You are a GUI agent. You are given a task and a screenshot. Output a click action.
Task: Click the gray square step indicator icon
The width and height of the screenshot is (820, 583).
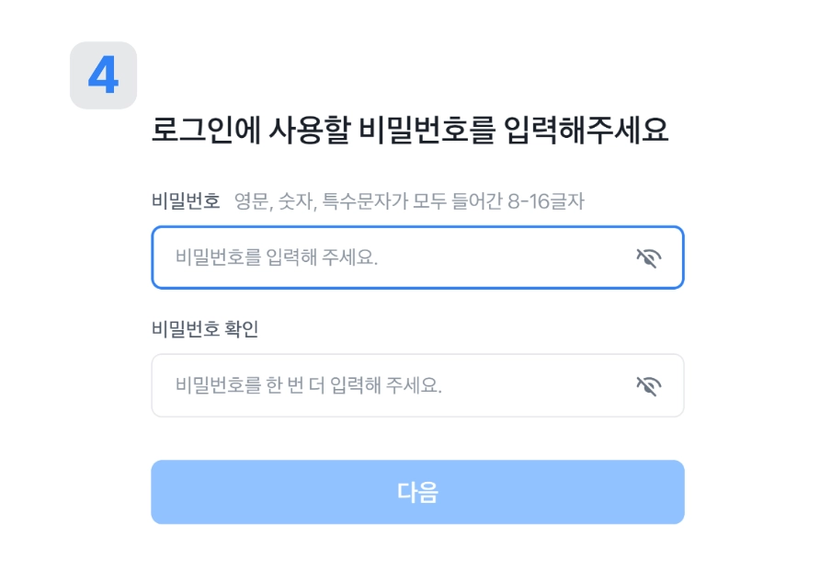[x=103, y=75]
